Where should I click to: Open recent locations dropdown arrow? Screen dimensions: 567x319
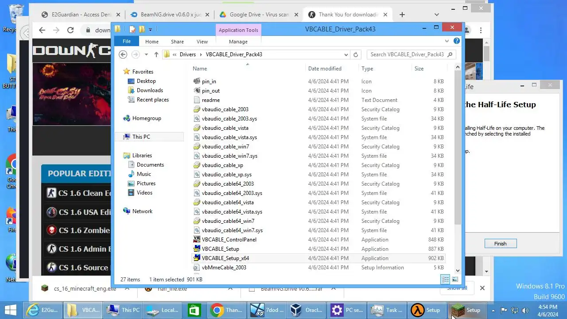click(x=146, y=54)
